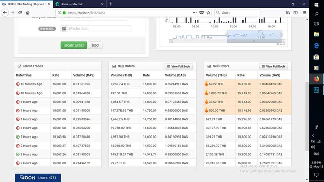Click the buy volume 9.98500000 DAS at rate 14,750.01
This screenshot has width=324, height=182.
click(176, 110)
